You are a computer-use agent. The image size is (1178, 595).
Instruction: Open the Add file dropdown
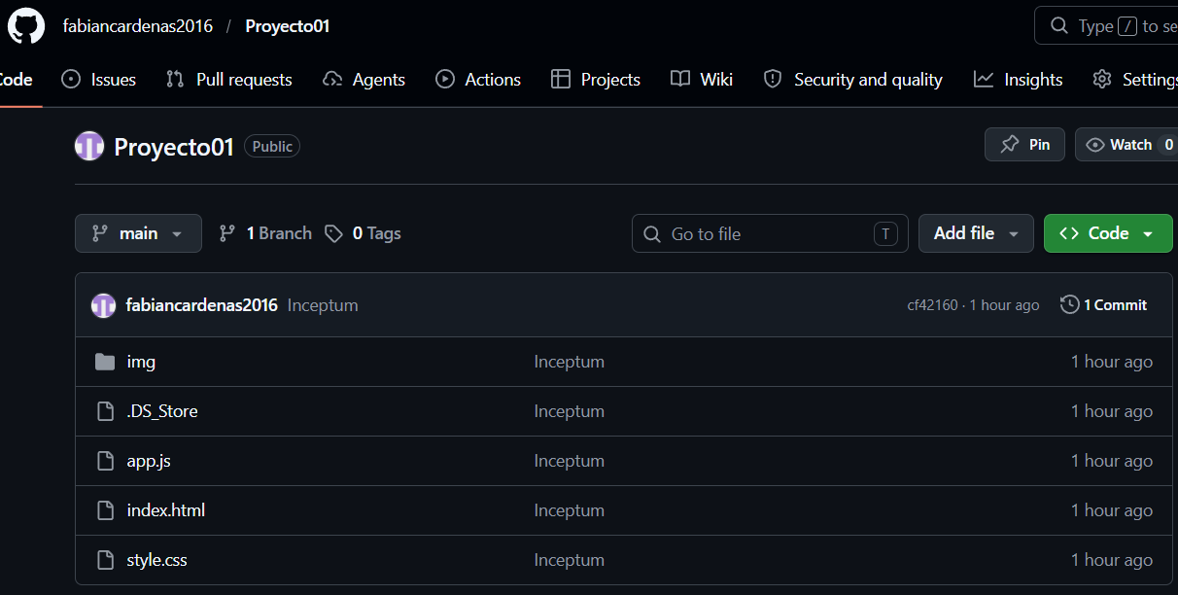point(976,233)
